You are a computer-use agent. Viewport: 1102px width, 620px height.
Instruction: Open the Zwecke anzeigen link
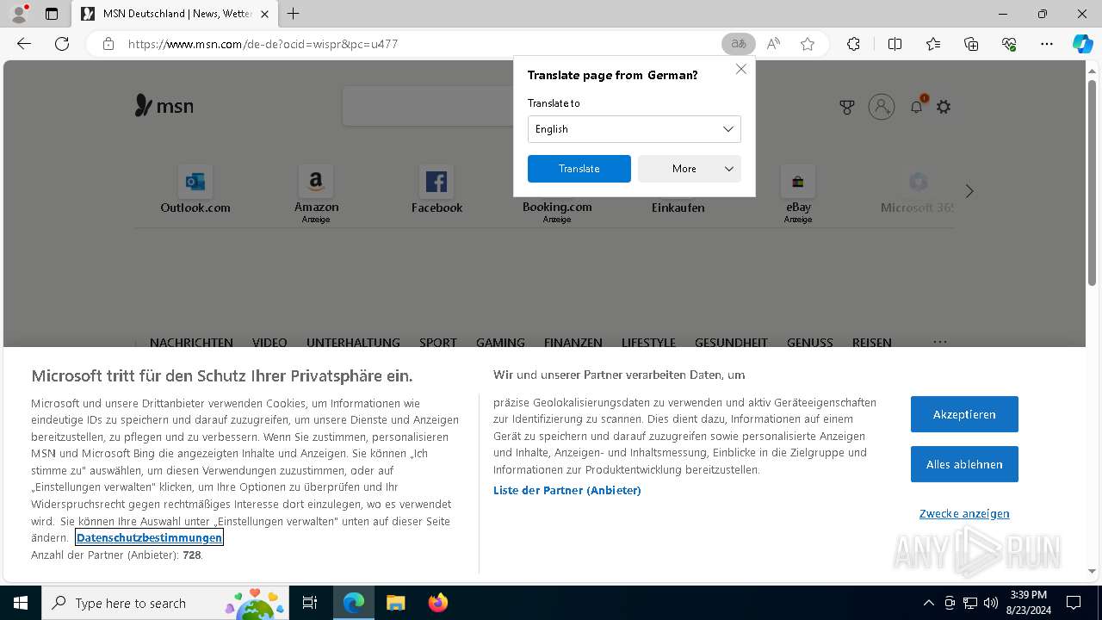tap(964, 513)
